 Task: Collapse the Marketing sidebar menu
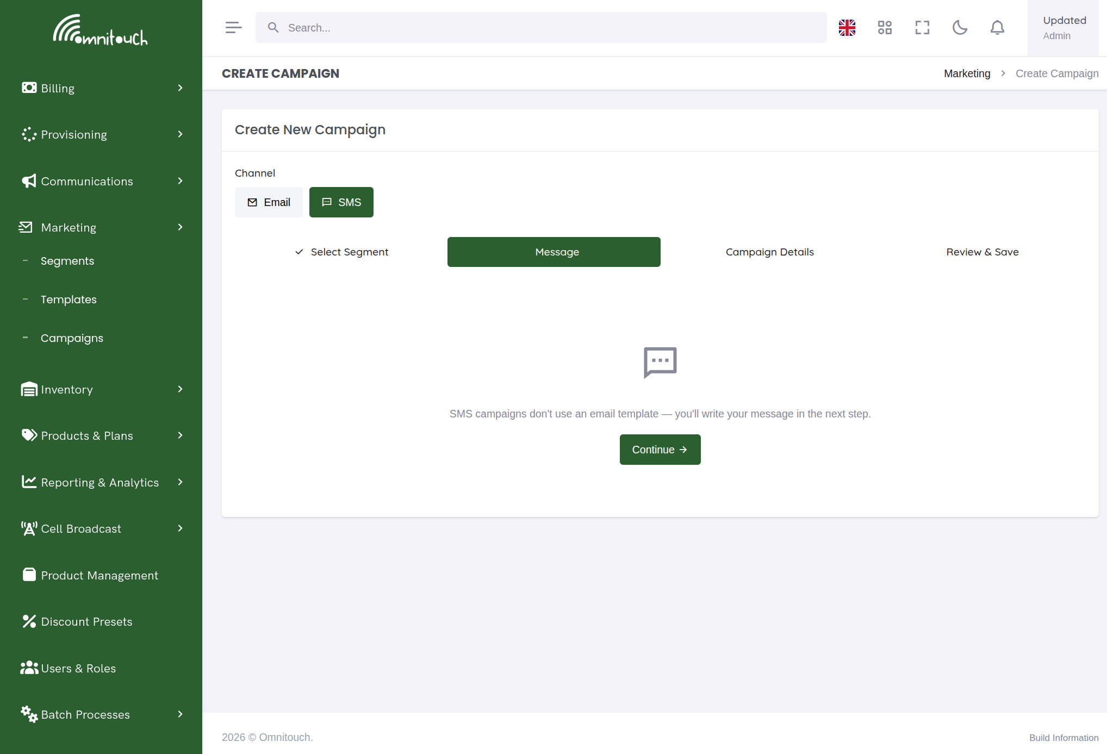pyautogui.click(x=101, y=227)
